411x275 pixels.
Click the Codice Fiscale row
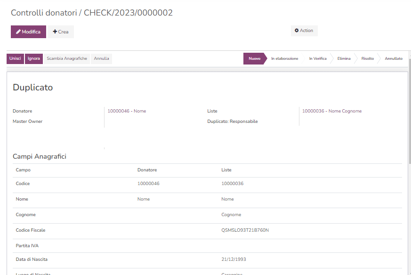207,230
